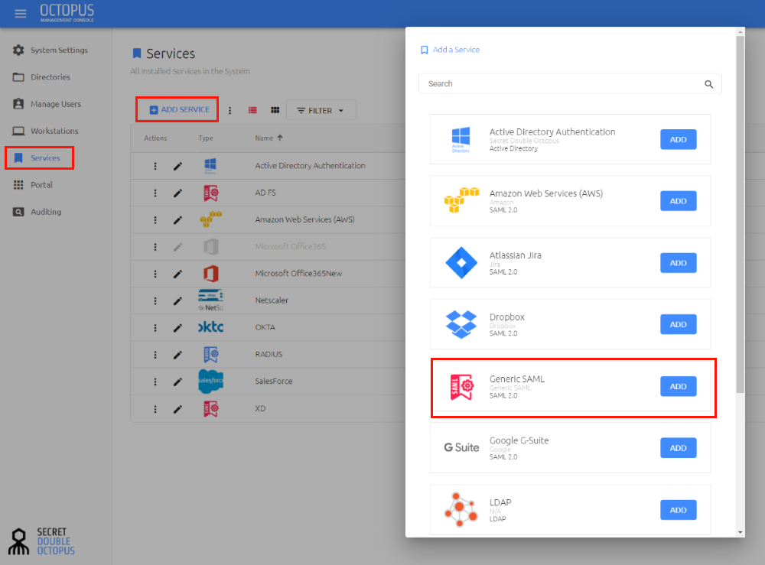
Task: Go to Directories in sidebar
Action: click(x=41, y=77)
